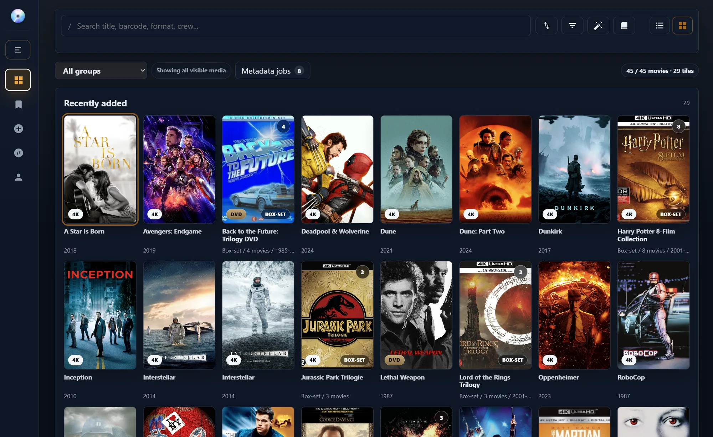713x437 pixels.
Task: Click the 4K badge on Inception poster
Action: 76,360
